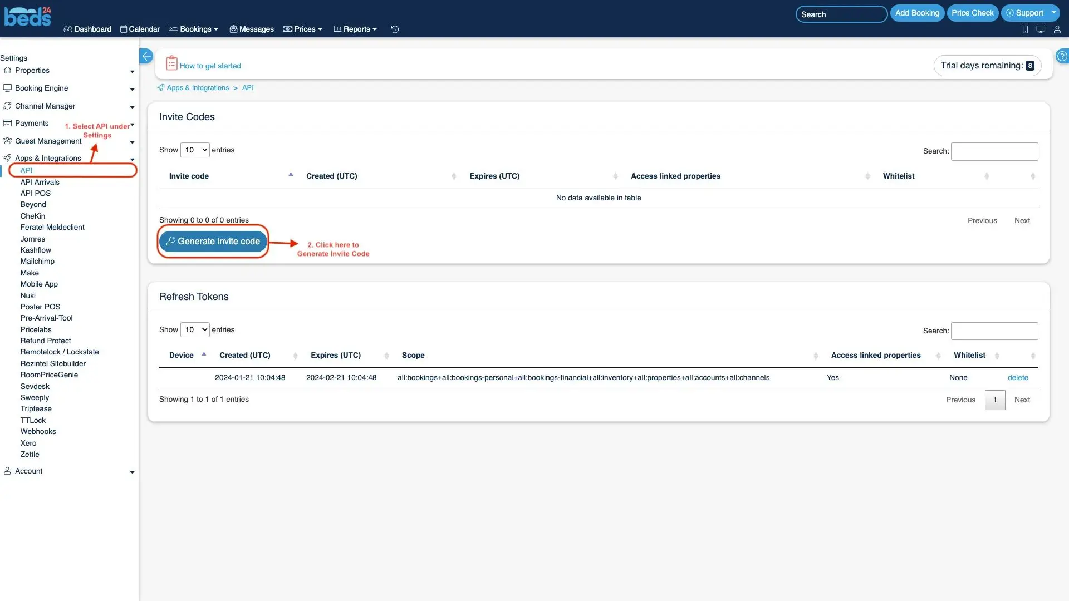Open the Calendar section icon
The height and width of the screenshot is (601, 1069).
pos(122,28)
